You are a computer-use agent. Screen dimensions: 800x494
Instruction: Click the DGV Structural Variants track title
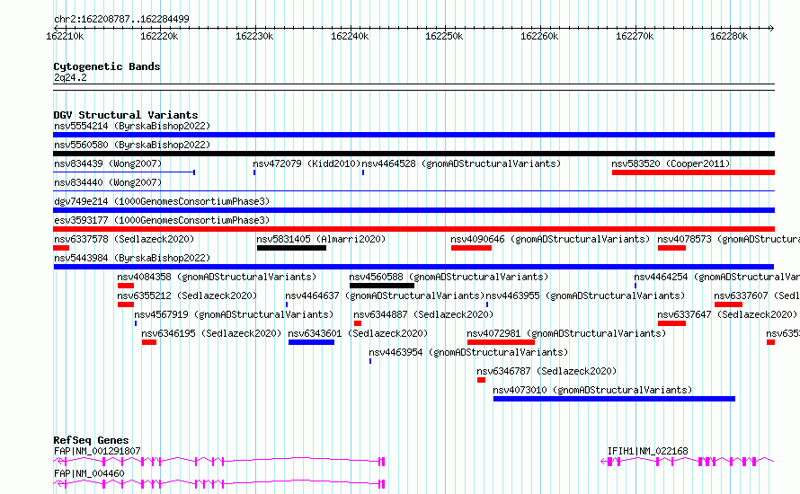126,115
